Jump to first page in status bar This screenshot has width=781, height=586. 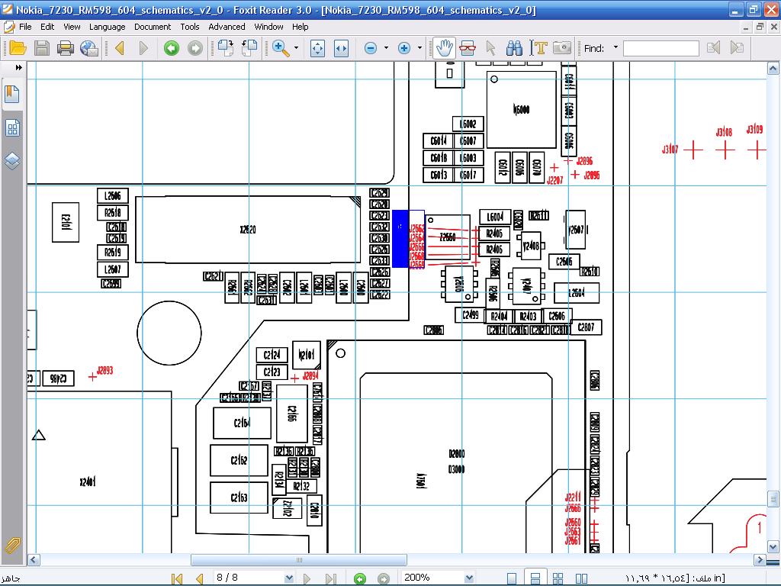tap(177, 578)
